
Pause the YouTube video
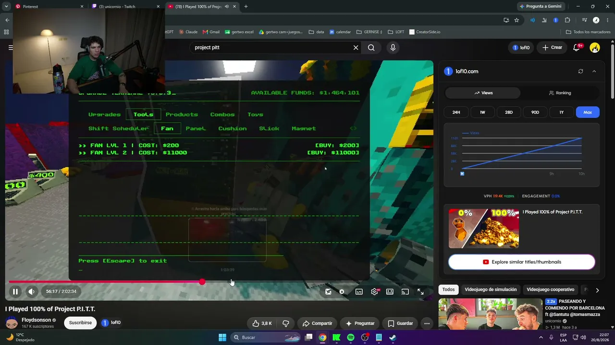click(x=15, y=291)
